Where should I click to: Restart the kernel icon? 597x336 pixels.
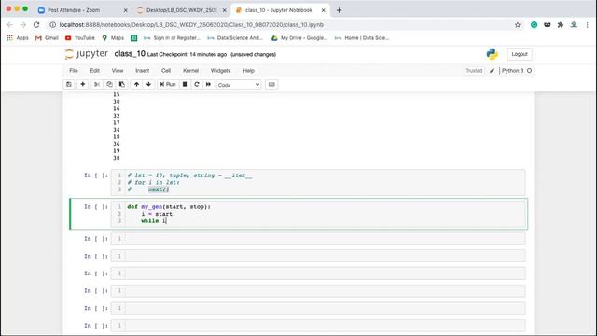tap(197, 85)
